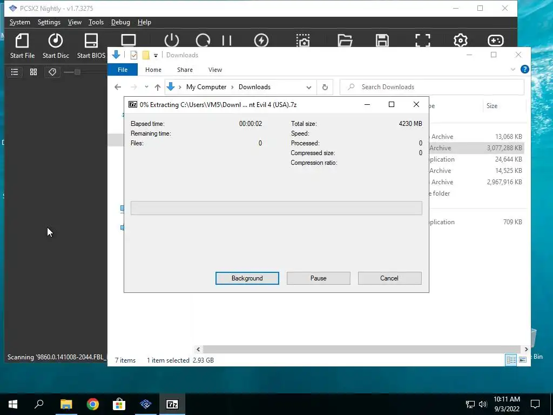Open PCSX2 settings gear icon
The image size is (553, 415).
coord(460,40)
